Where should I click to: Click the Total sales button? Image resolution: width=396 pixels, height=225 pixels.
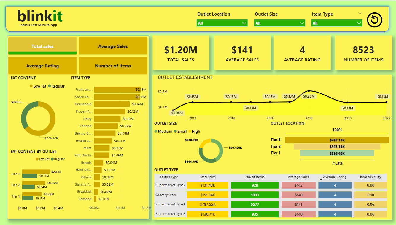[x=42, y=46]
